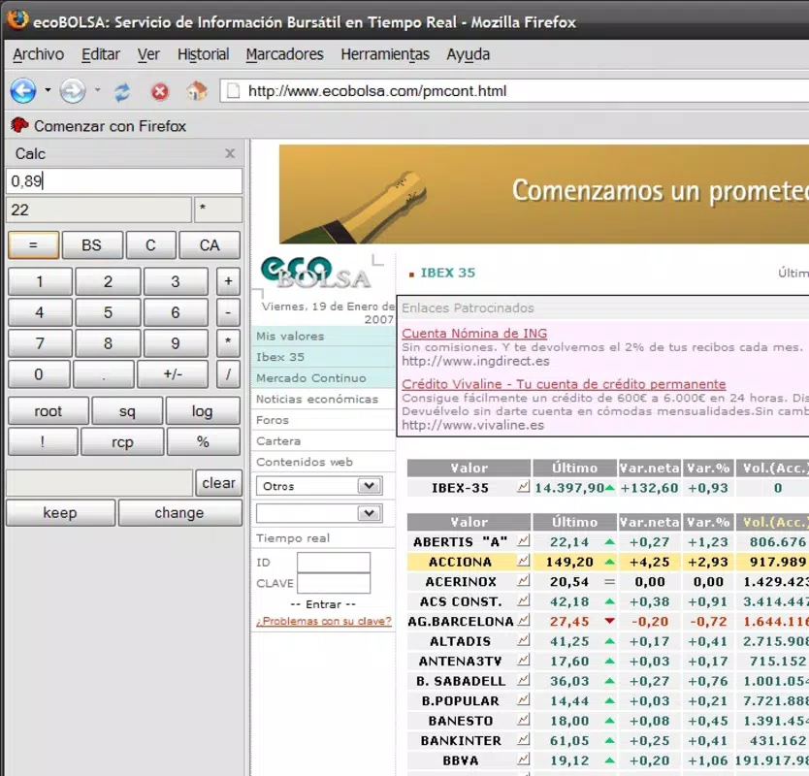Viewport: 809px width, 776px height.
Task: Click the calculator log button
Action: tap(202, 411)
